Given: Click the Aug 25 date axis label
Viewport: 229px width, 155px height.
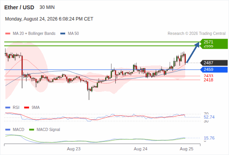Looking at the screenshot, I should point(187,149).
